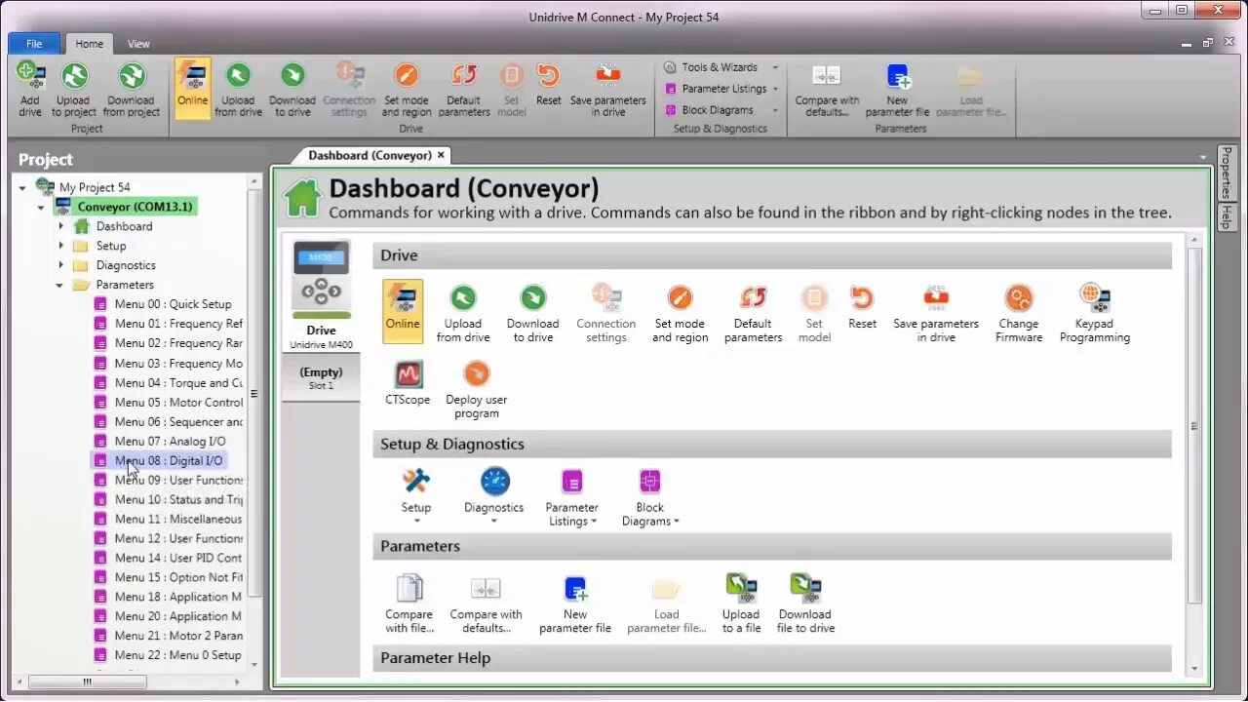Viewport: 1248px width, 702px height.
Task: Click New parameter file in ribbon
Action: pos(898,90)
